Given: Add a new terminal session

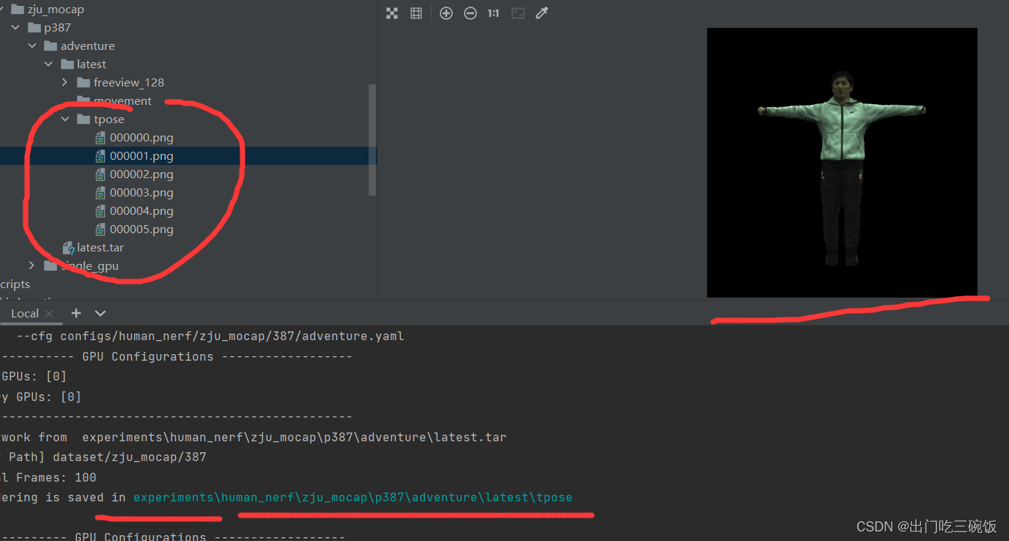Looking at the screenshot, I should (75, 313).
